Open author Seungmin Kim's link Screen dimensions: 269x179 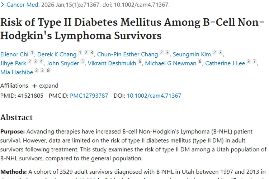(x=192, y=54)
